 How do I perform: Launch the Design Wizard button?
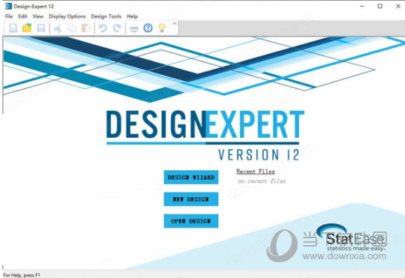pos(191,178)
